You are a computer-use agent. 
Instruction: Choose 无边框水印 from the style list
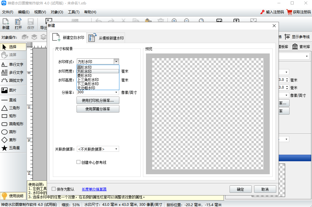(98, 88)
